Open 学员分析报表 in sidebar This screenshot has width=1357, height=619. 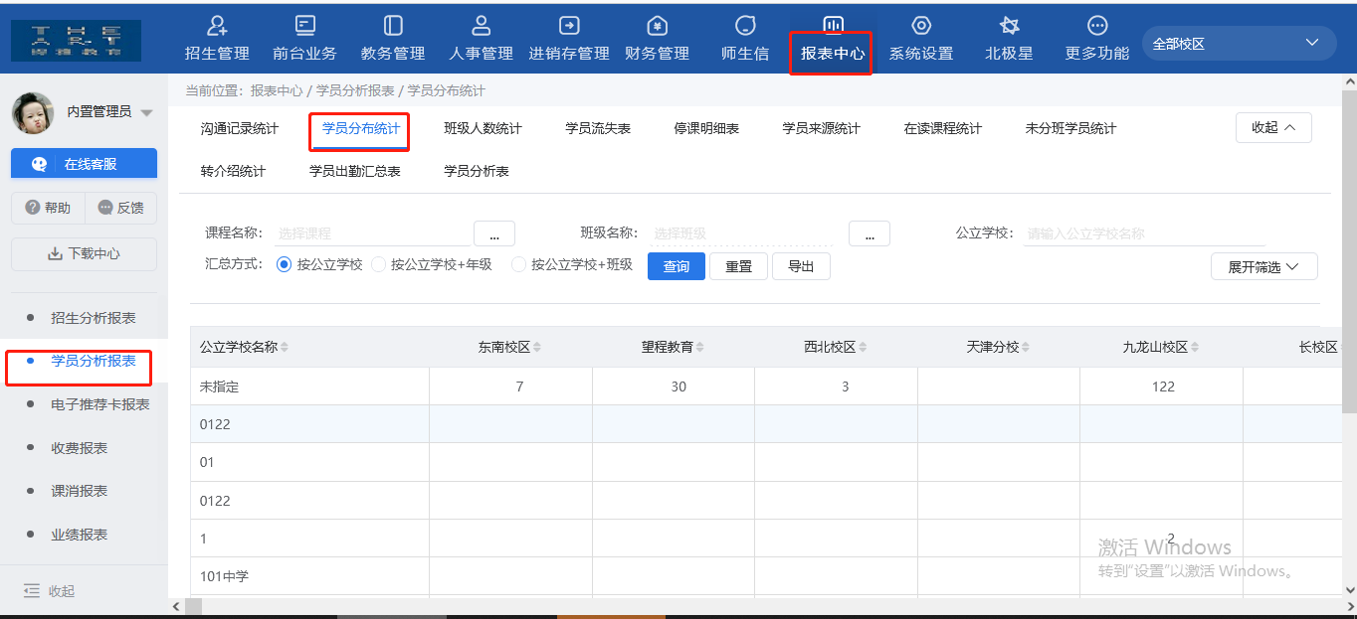coord(94,362)
